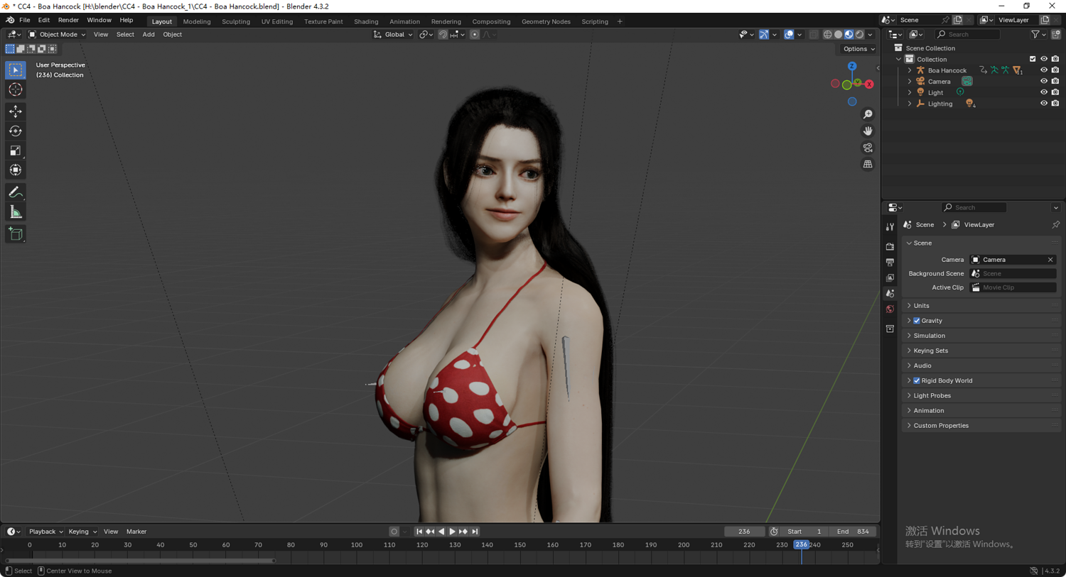Activate the 3D Cursor tool
Screen dimensions: 1066x577
16,89
